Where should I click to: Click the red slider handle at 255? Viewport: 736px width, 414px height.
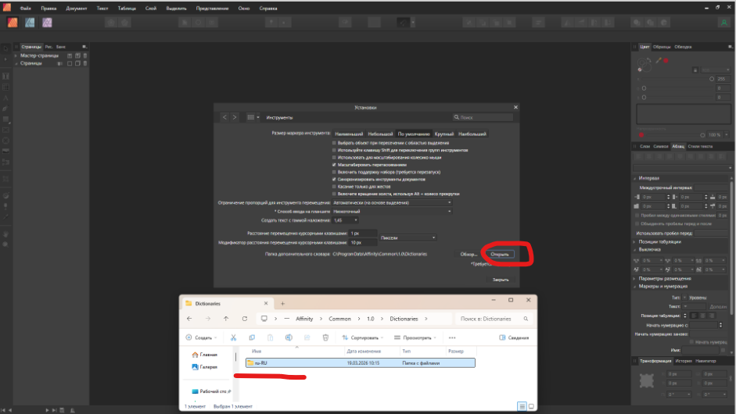coord(712,79)
